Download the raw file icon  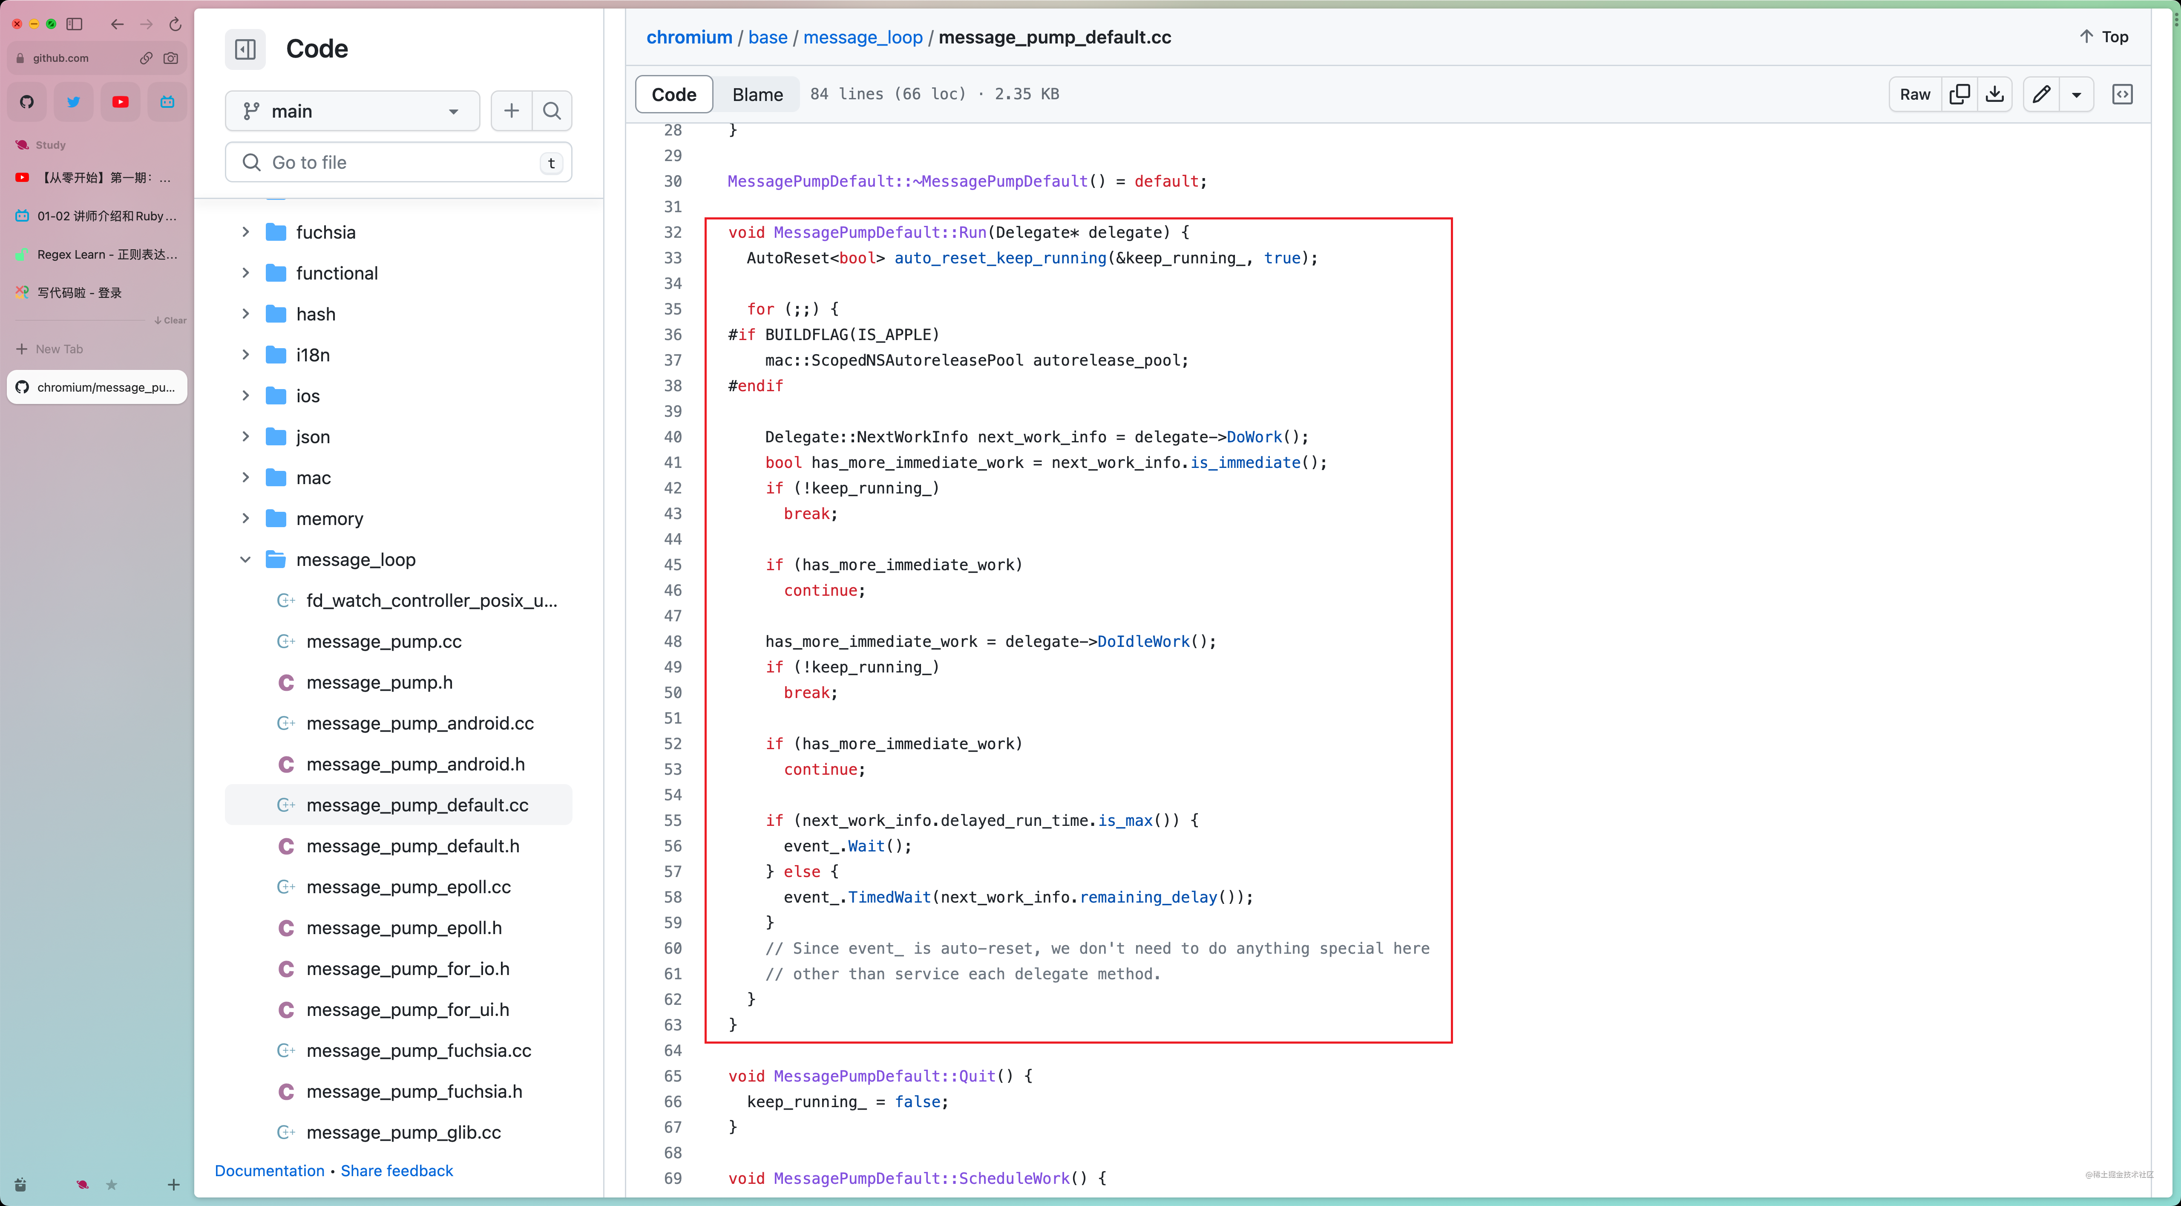pos(1995,94)
